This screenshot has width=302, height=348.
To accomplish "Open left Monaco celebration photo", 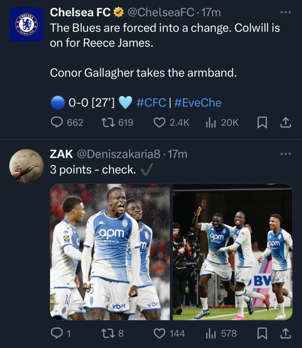I will (x=110, y=252).
